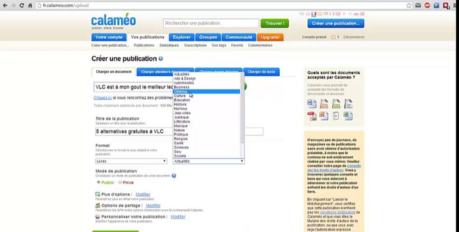
Task: Select the Charger du texte tab
Action: pos(261,72)
